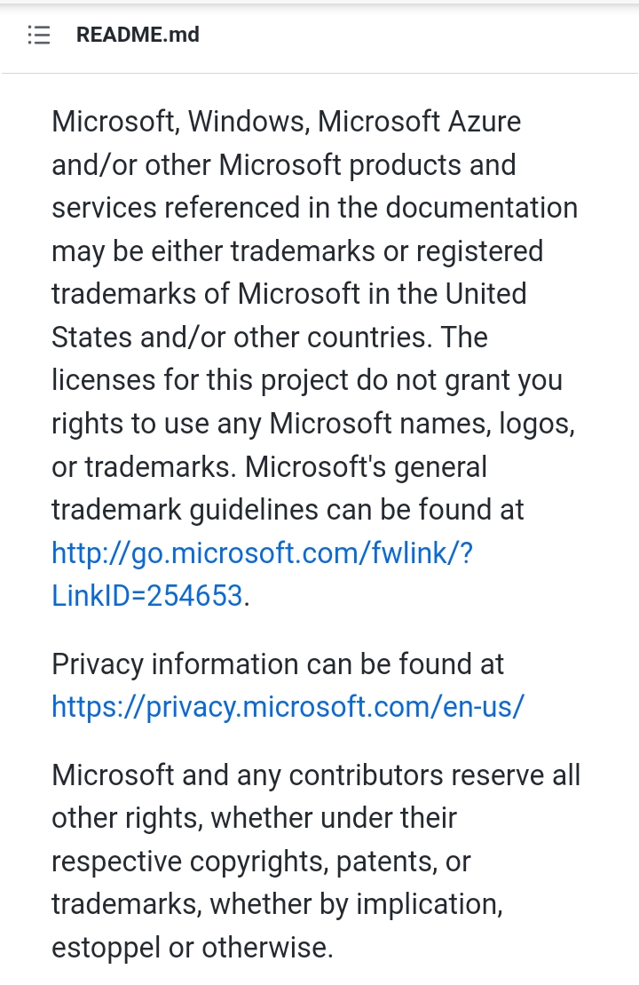Image resolution: width=639 pixels, height=985 pixels.
Task: Click the line 'trademark guidelines can be found at'
Action: (288, 510)
